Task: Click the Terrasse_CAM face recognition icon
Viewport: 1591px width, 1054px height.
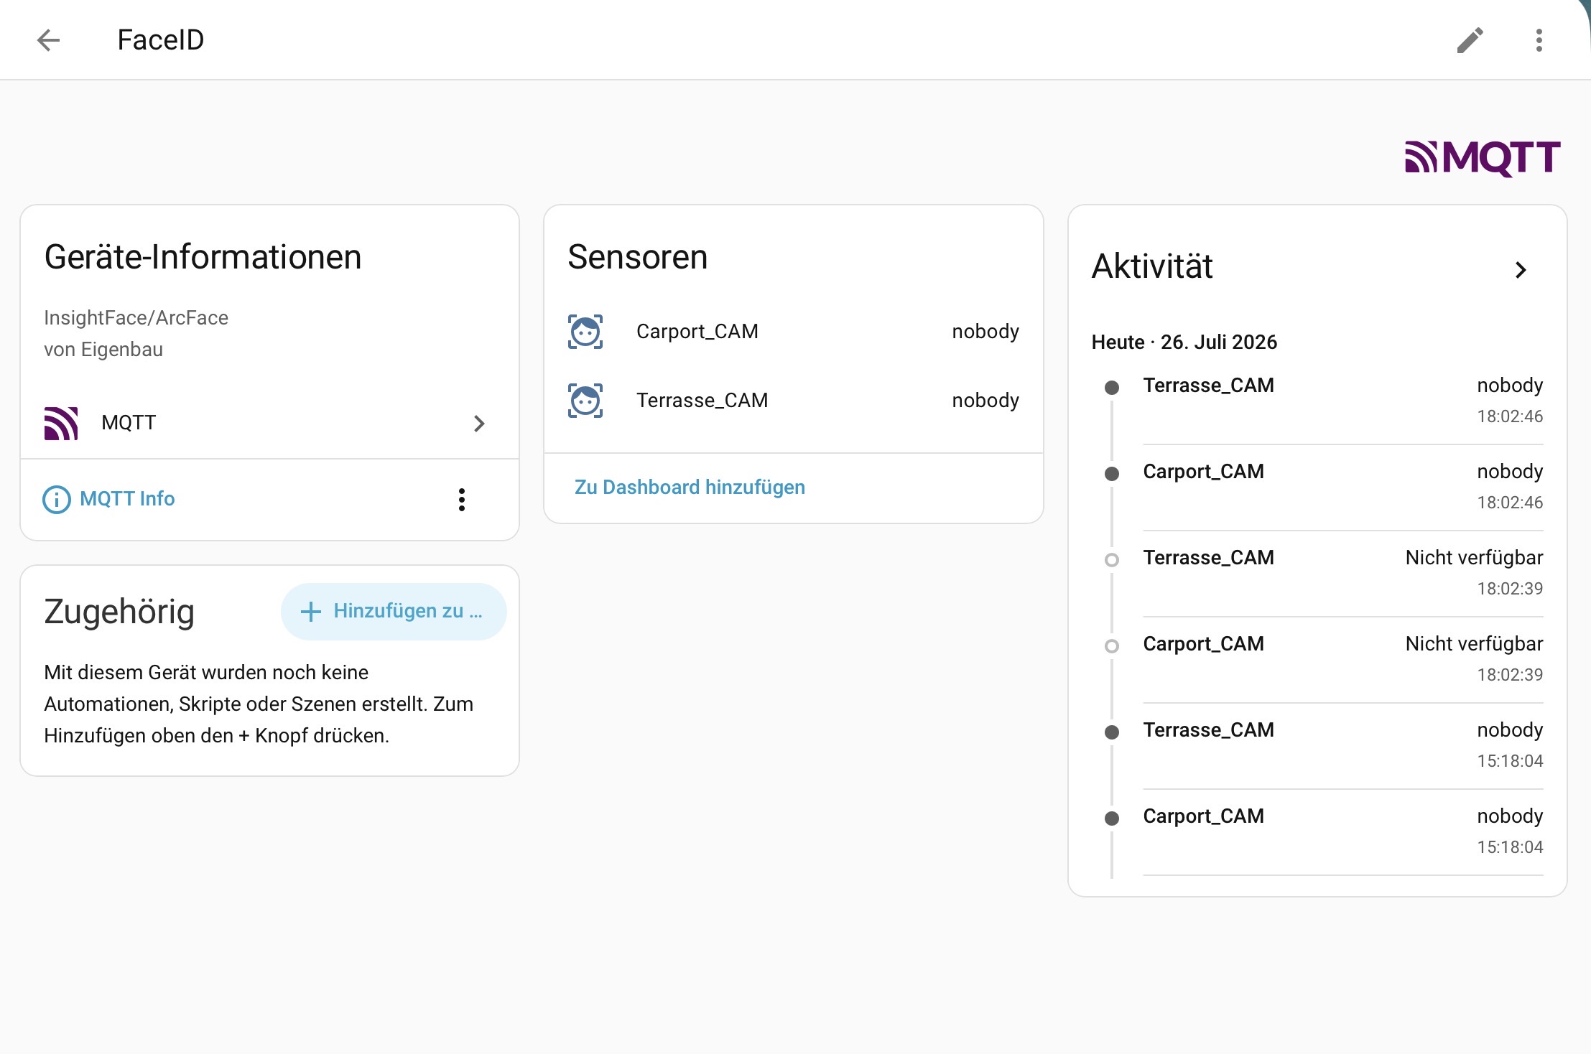Action: tap(585, 401)
